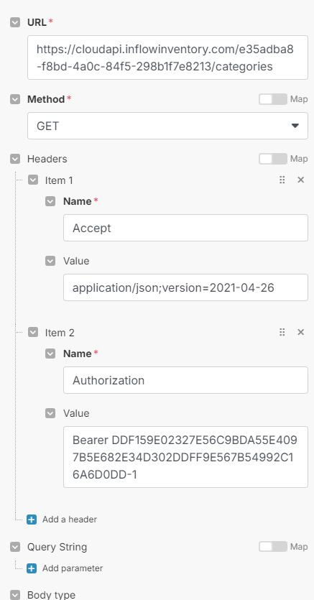Click the Add a header link

tap(70, 520)
